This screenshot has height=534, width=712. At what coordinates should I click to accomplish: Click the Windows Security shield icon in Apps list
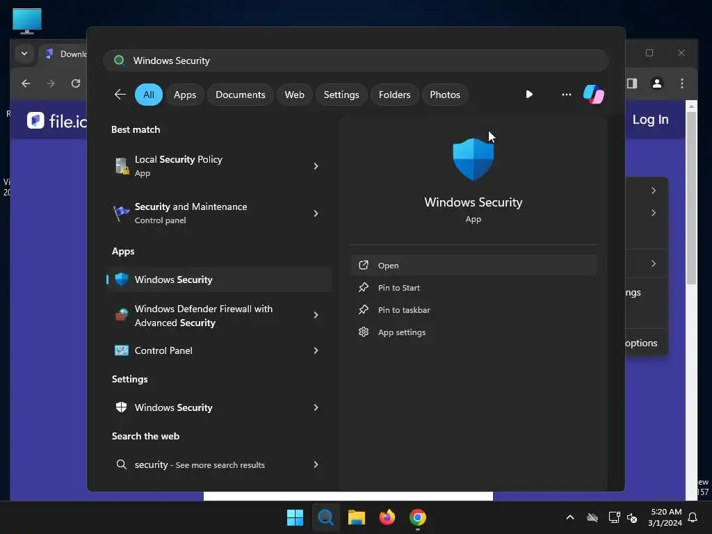pyautogui.click(x=121, y=280)
